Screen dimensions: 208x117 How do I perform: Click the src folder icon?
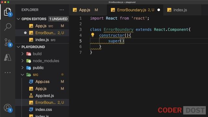tap(29, 75)
